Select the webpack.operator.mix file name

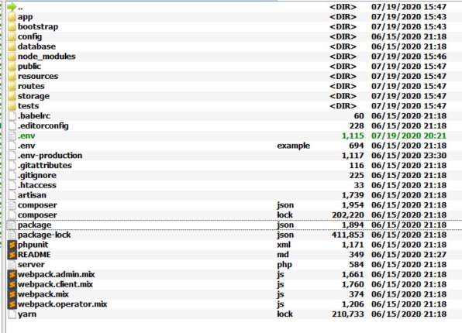[x=63, y=304]
